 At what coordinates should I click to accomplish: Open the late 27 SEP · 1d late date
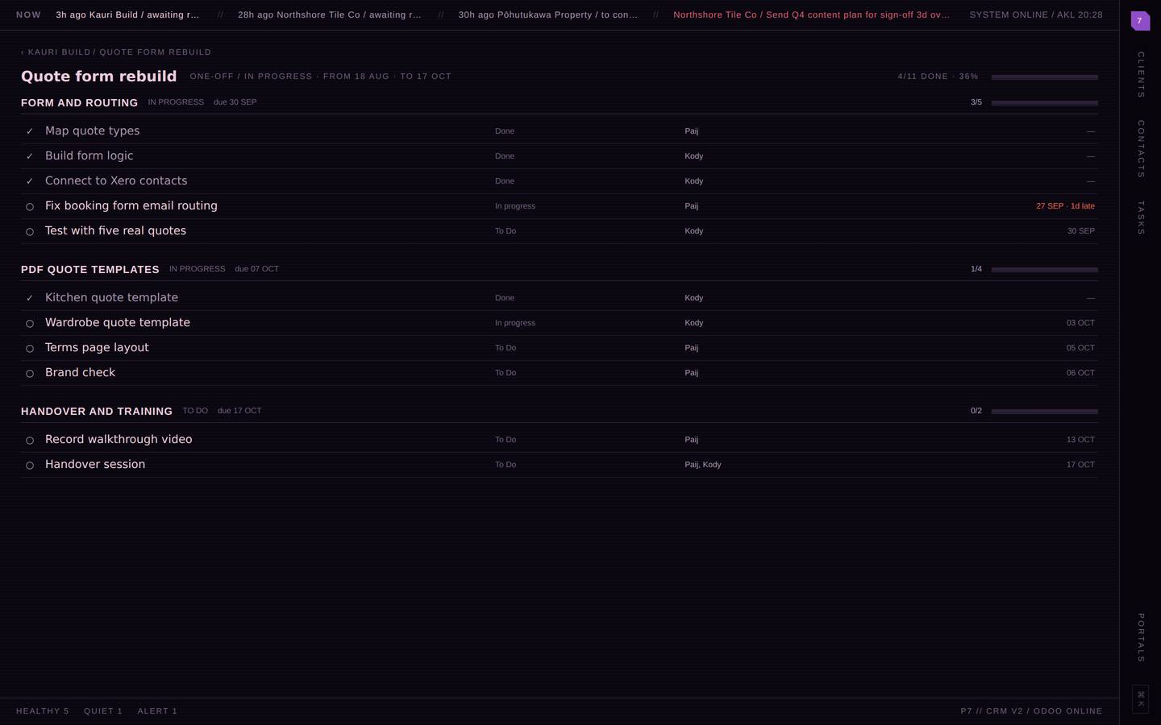[x=1065, y=206]
